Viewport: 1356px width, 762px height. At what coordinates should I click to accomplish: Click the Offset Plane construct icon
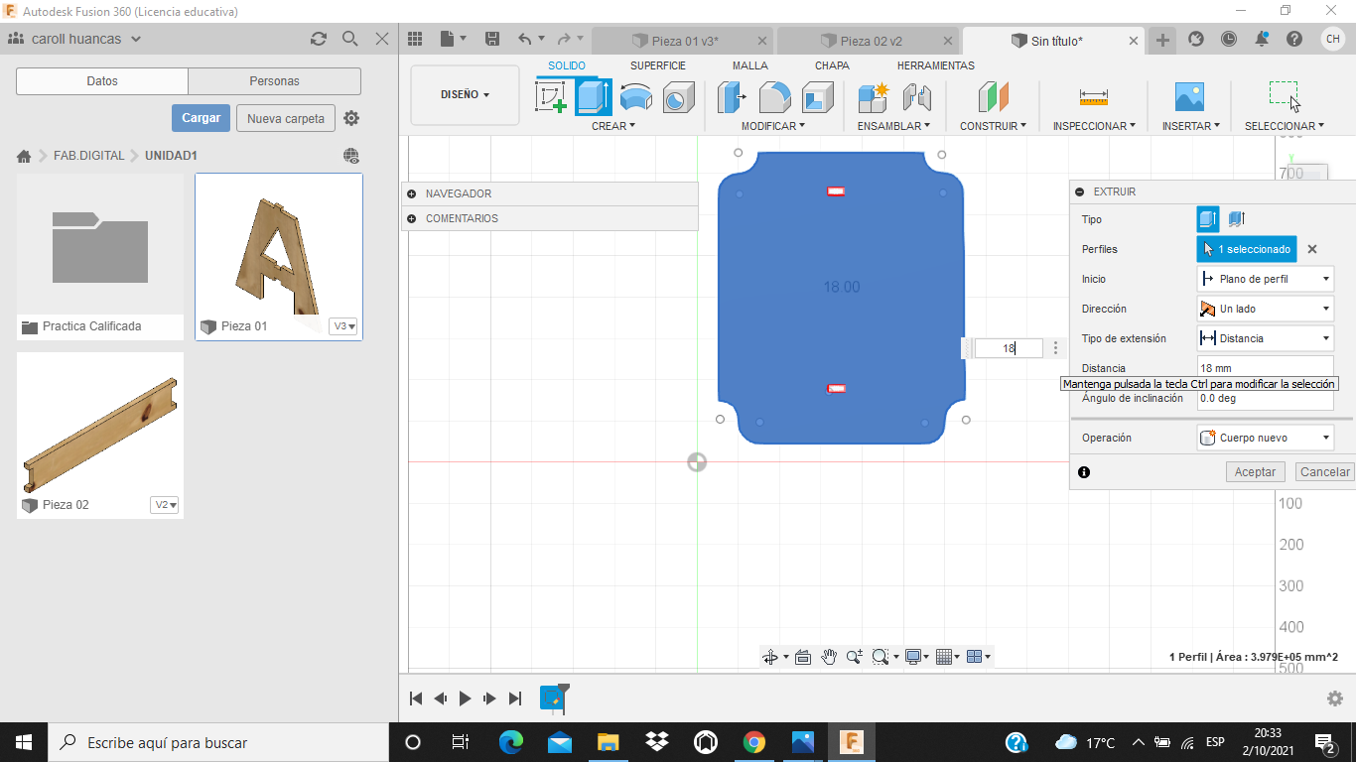pos(993,97)
